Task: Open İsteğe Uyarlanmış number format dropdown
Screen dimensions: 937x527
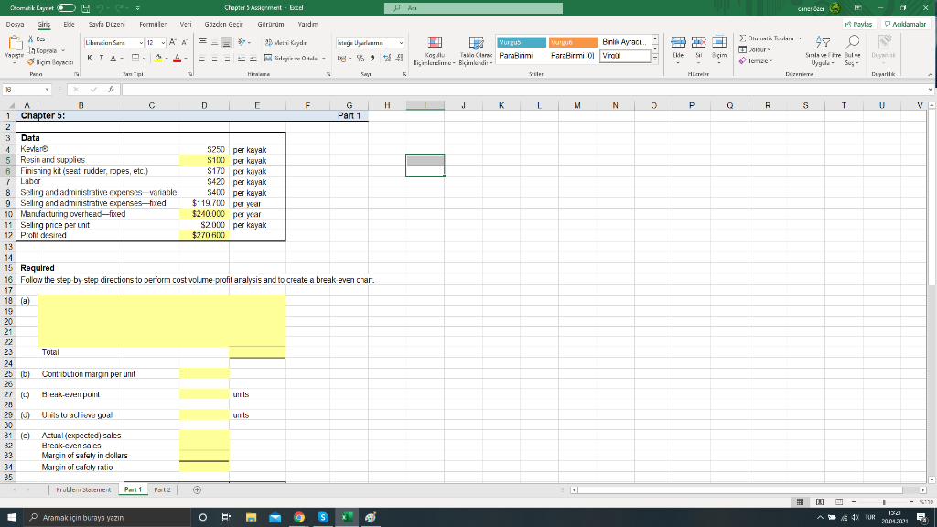Action: [401, 43]
